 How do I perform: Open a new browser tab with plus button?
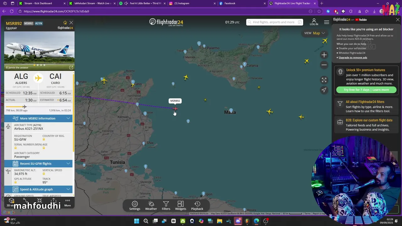click(x=322, y=3)
